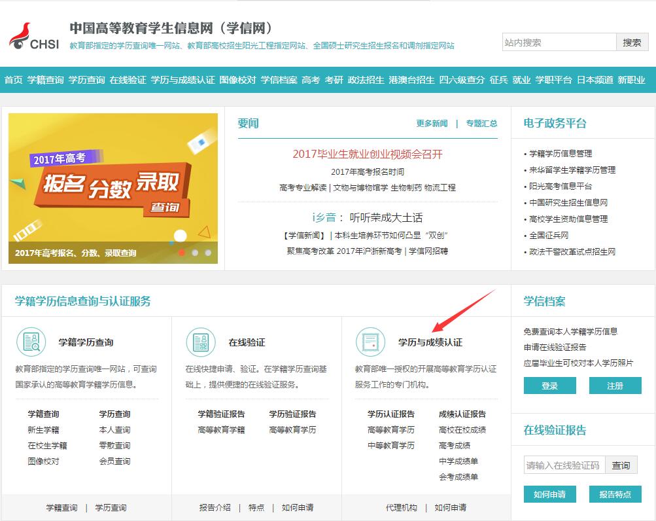
Task: Open 会员查询 link
Action: pyautogui.click(x=114, y=461)
